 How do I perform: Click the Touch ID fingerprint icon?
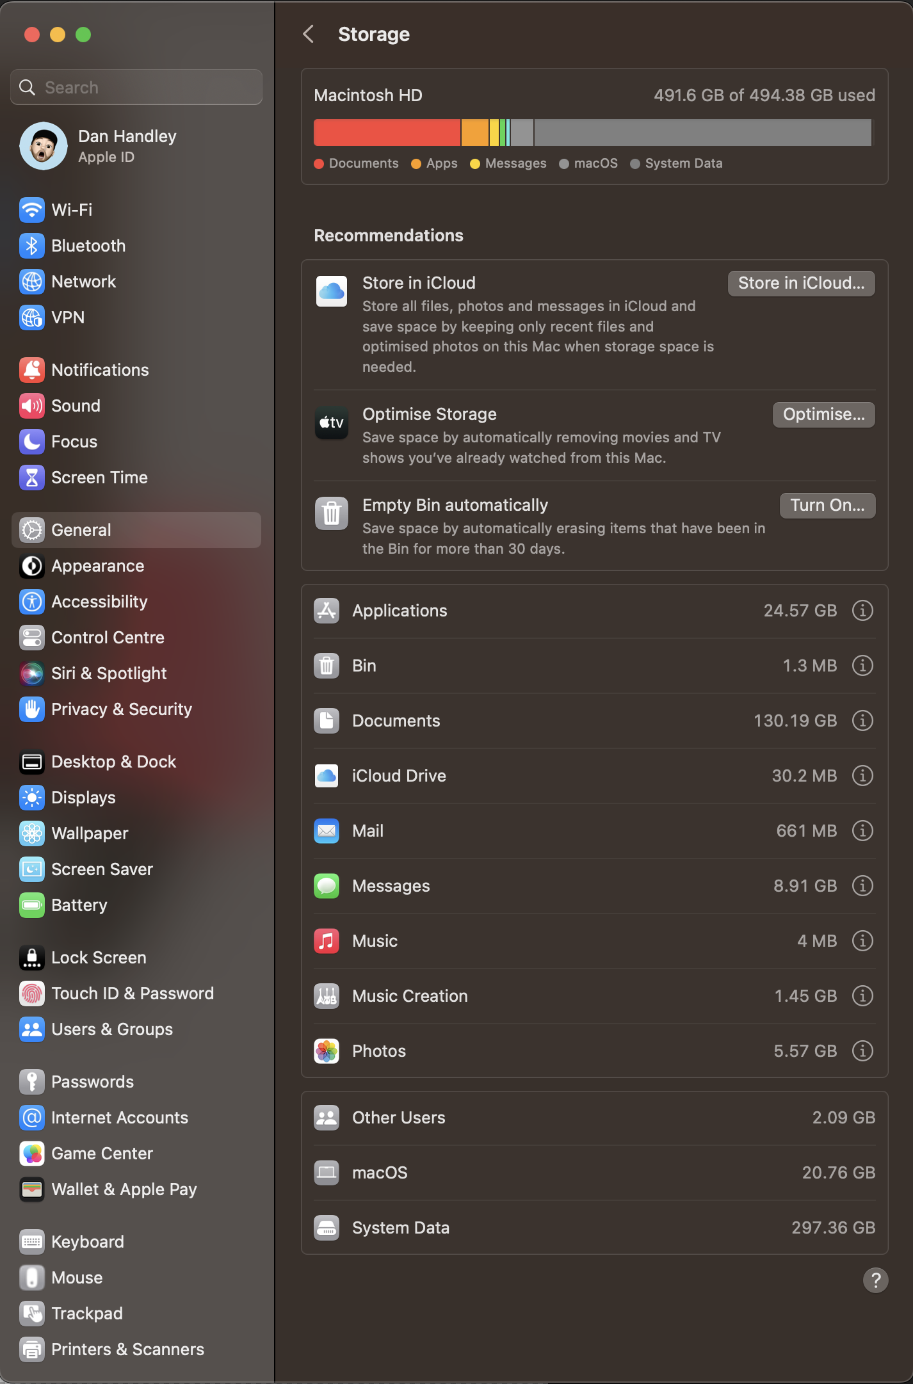[x=31, y=993]
